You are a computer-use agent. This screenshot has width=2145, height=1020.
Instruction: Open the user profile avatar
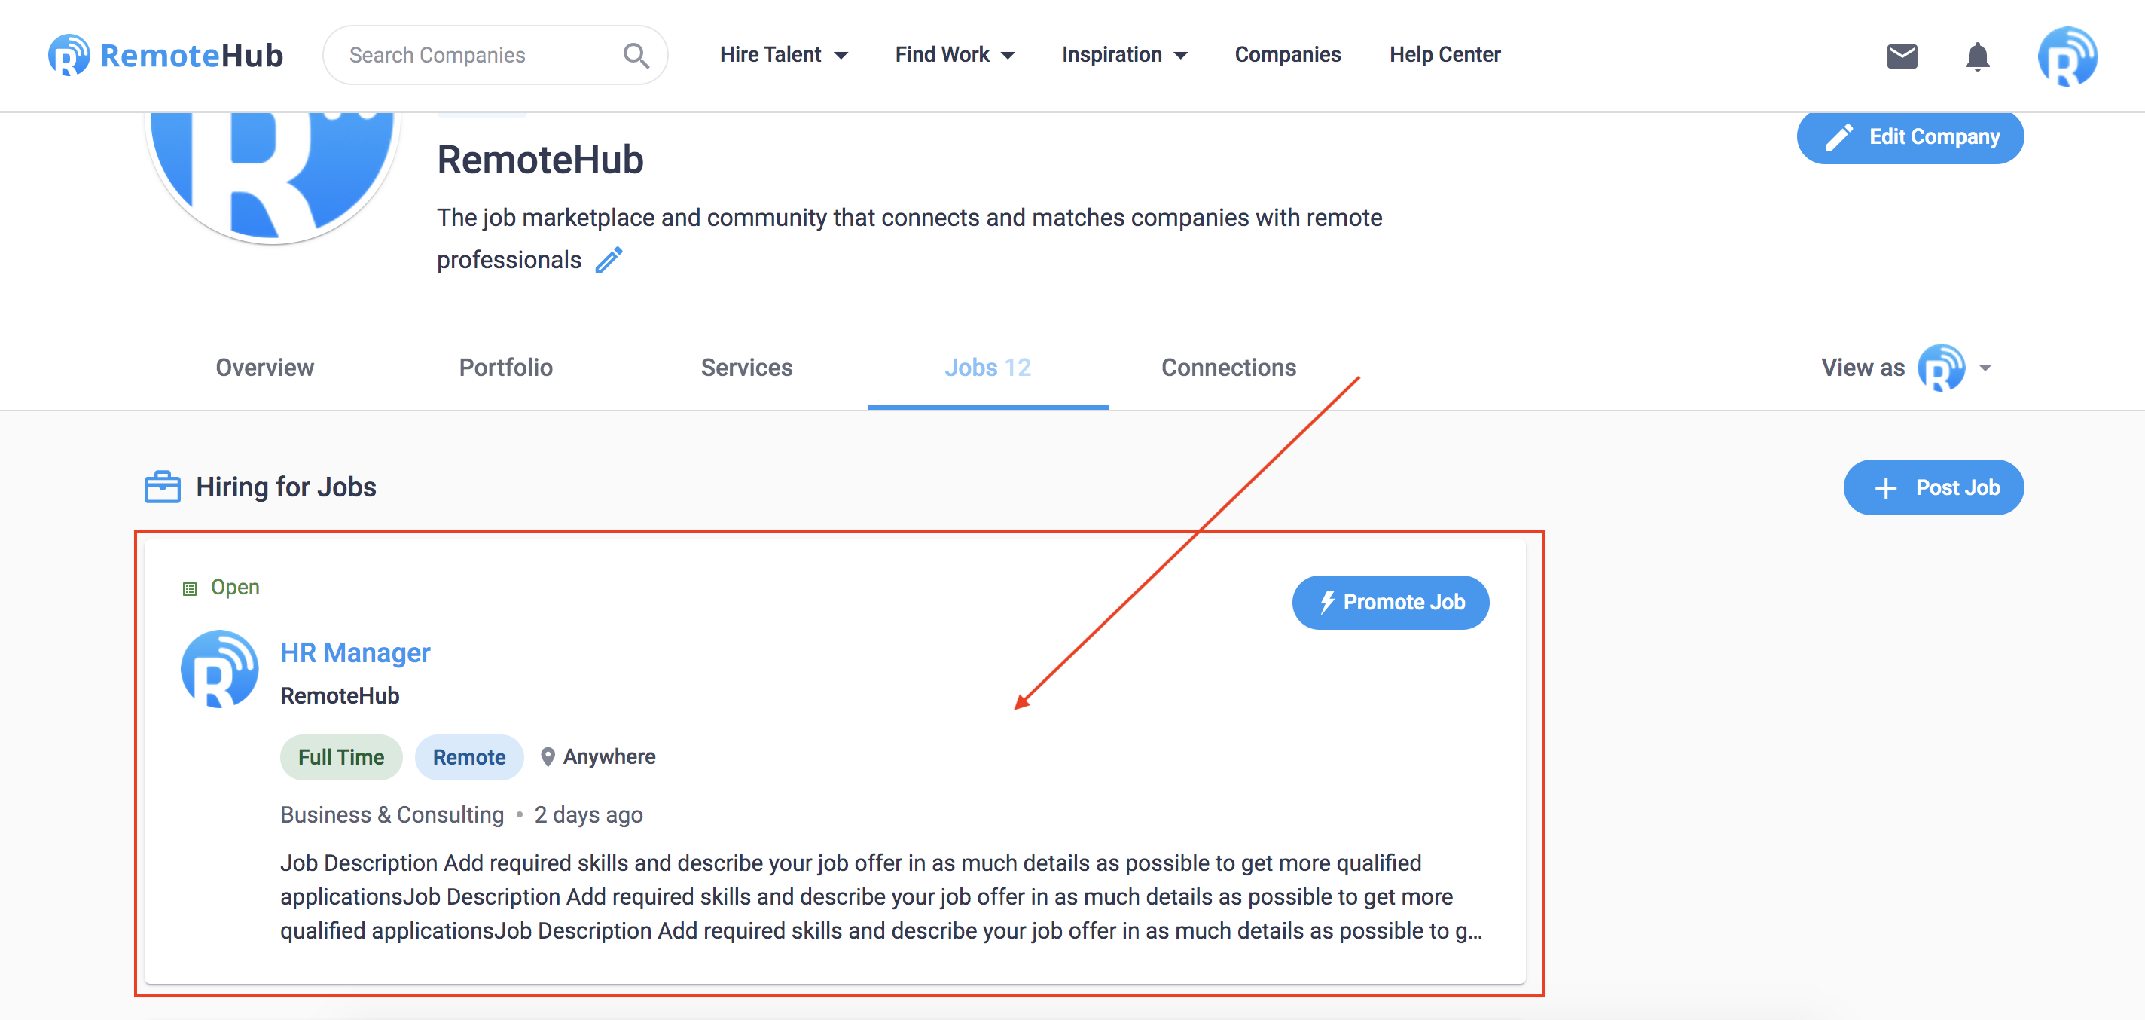(2067, 56)
